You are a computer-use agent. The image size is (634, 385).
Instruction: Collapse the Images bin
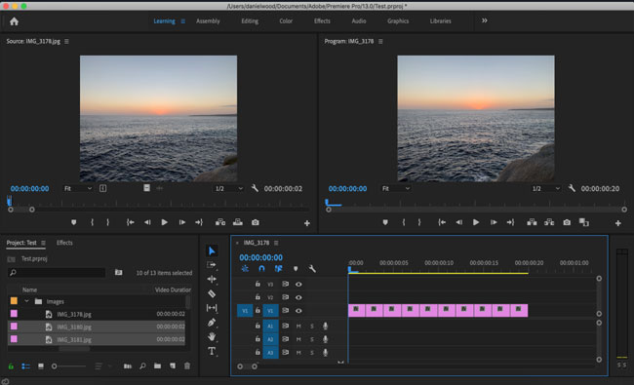[26, 301]
